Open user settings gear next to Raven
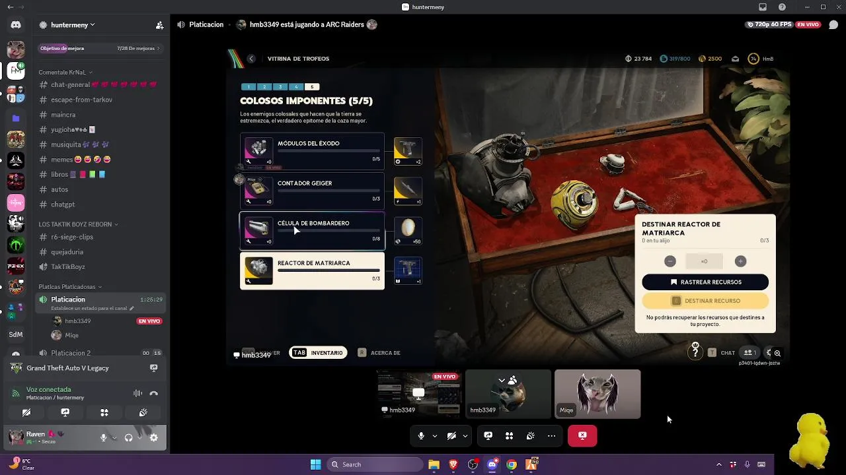This screenshot has width=846, height=475. (x=153, y=437)
